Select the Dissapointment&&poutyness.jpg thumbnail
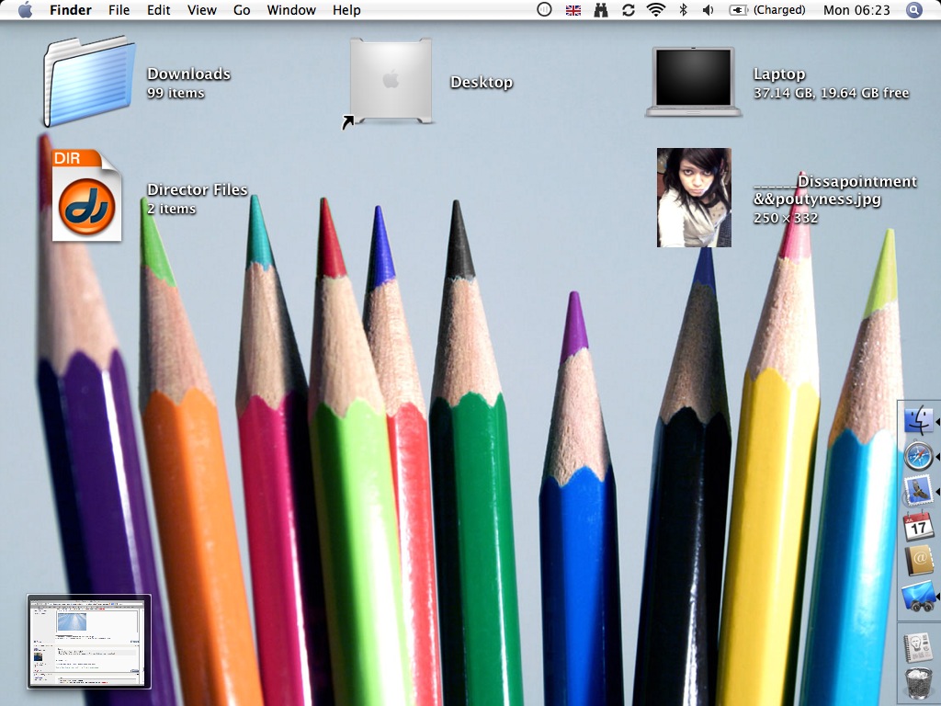The image size is (941, 706). pos(694,198)
